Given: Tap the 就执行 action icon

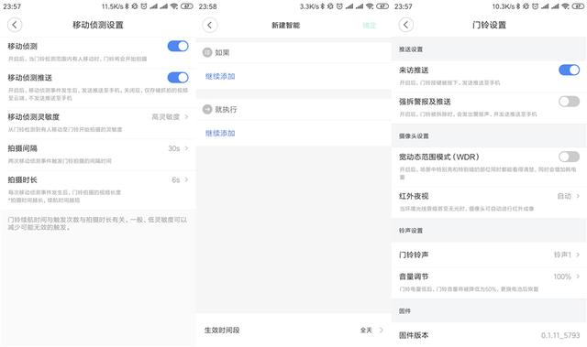Looking at the screenshot, I should pos(207,109).
